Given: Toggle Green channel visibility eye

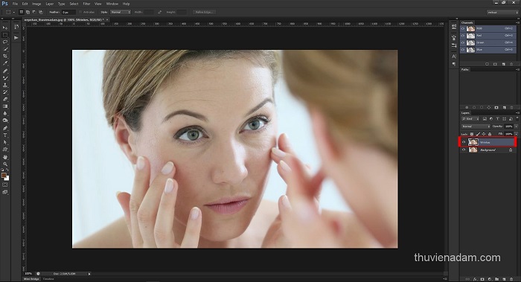Looking at the screenshot, I should pos(463,42).
